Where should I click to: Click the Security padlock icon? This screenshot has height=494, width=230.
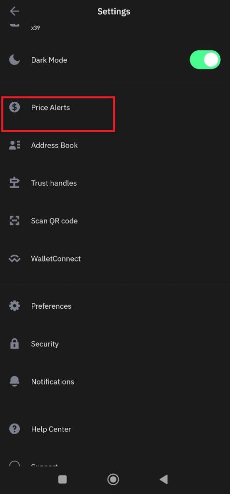click(x=14, y=343)
